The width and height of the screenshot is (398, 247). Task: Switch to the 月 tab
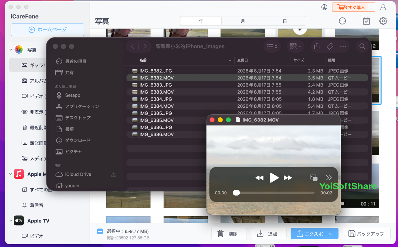tap(243, 21)
